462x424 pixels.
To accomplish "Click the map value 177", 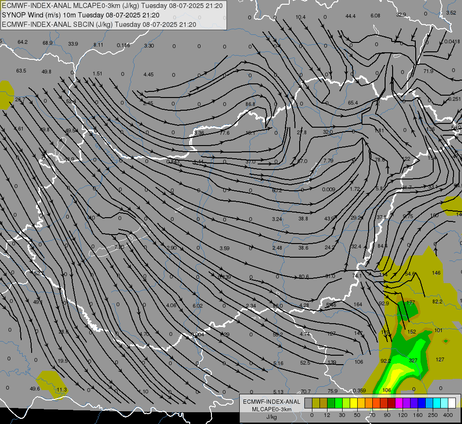I will point(411,302).
